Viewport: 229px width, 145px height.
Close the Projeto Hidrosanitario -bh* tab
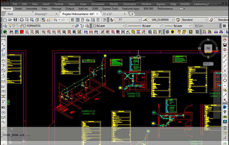tap(97, 14)
